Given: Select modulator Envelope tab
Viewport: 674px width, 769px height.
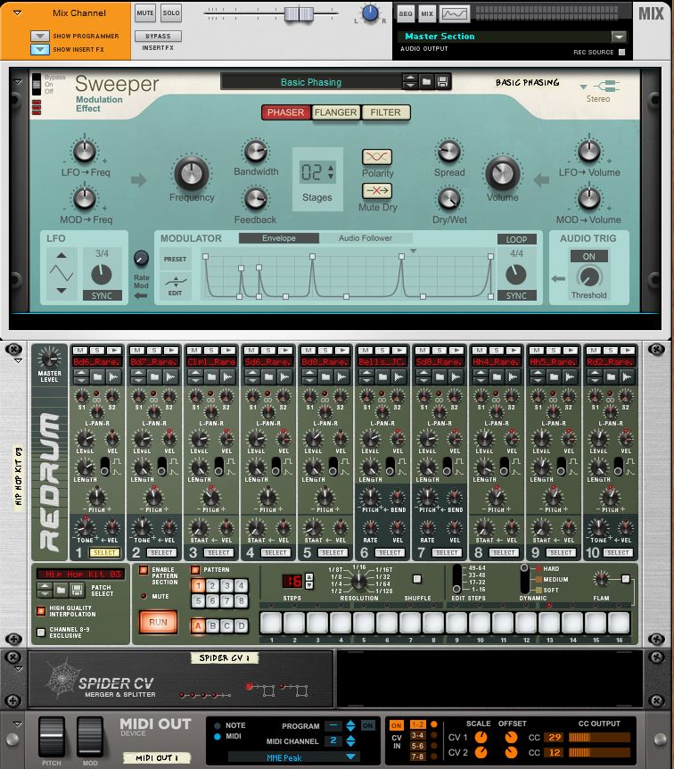Looking at the screenshot, I should (279, 238).
